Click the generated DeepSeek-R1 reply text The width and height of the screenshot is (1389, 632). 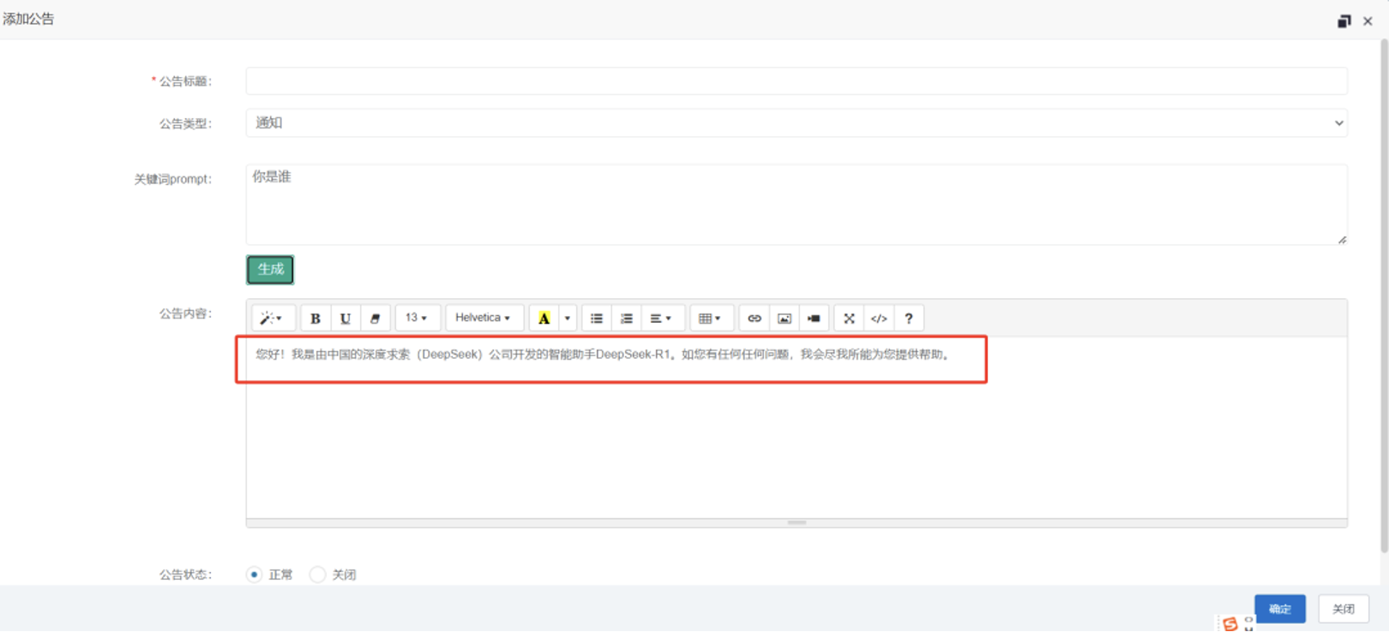click(604, 355)
